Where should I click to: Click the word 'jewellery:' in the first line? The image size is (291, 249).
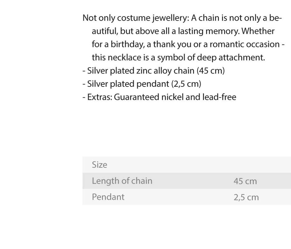click(171, 18)
